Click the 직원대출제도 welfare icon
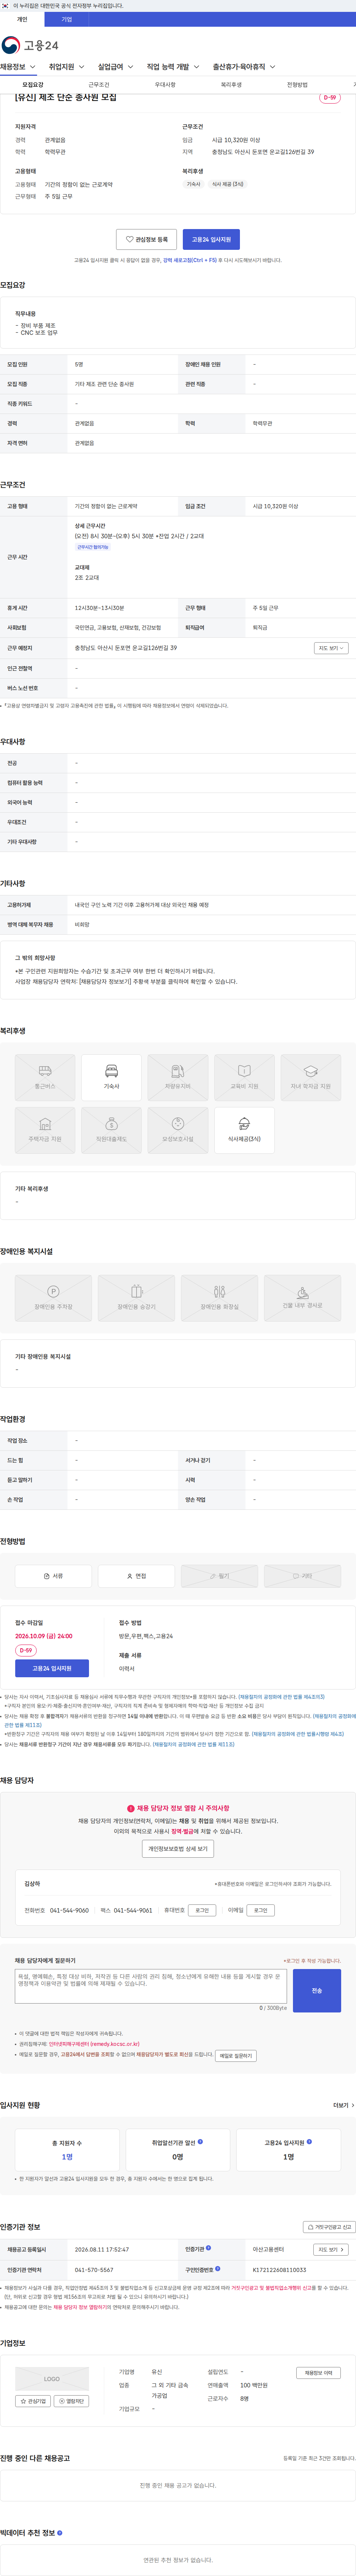356x2576 pixels. pos(111,1130)
